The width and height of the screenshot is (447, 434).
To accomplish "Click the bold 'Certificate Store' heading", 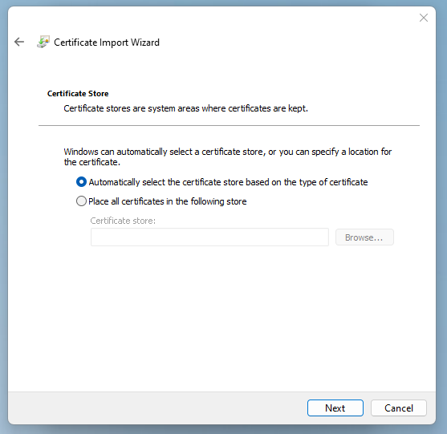I will pyautogui.click(x=78, y=94).
